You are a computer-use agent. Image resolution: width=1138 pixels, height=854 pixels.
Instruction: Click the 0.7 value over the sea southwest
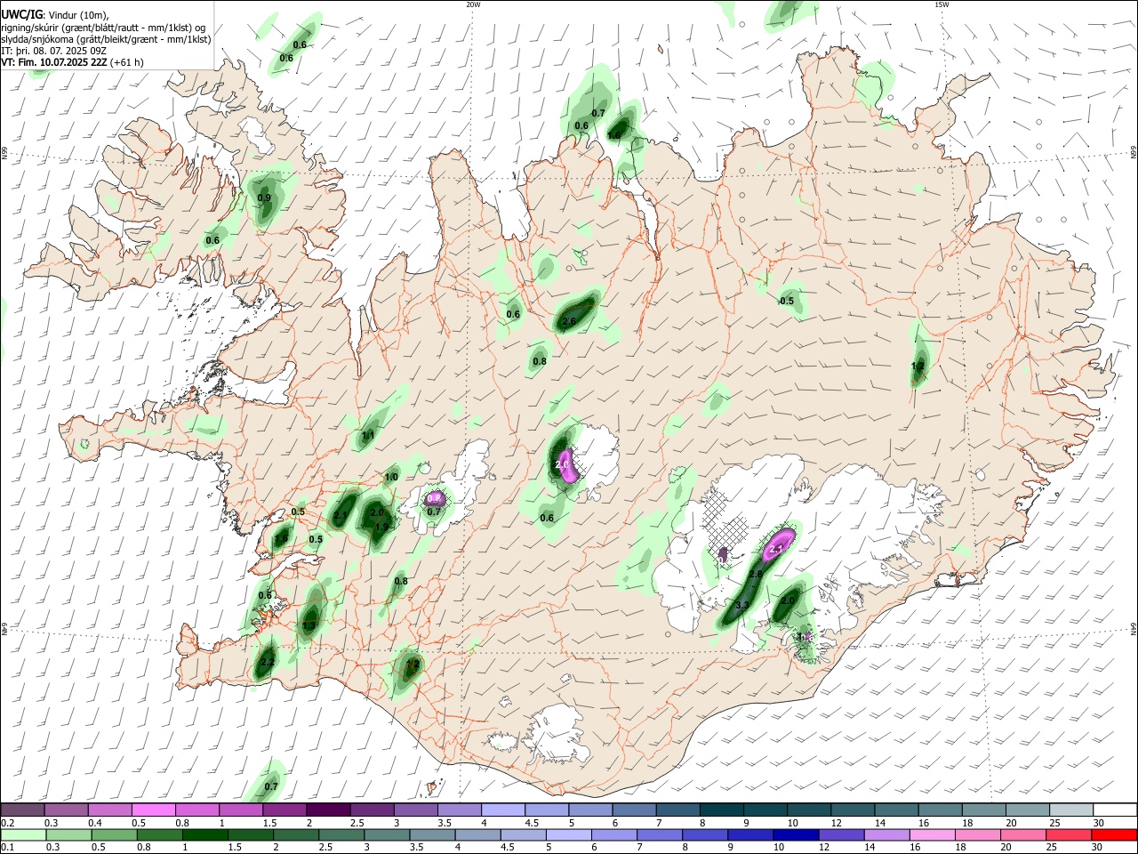[x=271, y=786]
